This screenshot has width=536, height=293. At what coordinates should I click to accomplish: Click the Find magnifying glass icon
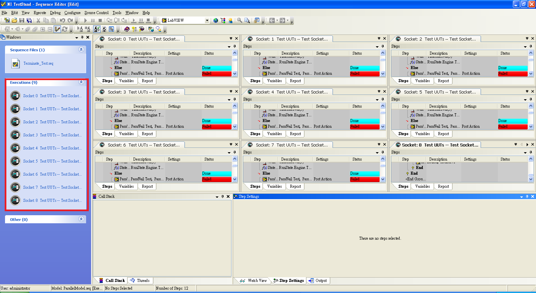click(240, 20)
